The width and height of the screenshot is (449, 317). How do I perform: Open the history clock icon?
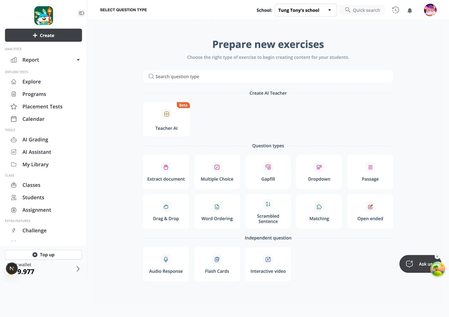[395, 10]
